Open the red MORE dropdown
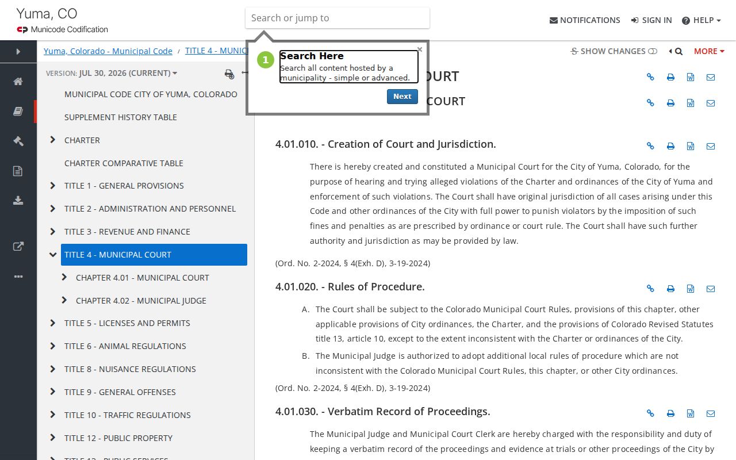The image size is (736, 460). pyautogui.click(x=709, y=51)
